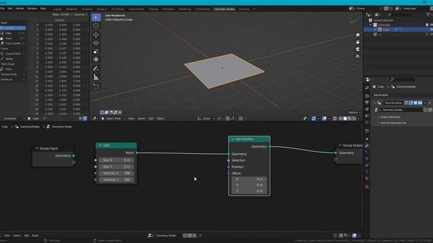This screenshot has height=243, width=433.
Task: Activate the Measure ruler tool
Action: [x=96, y=77]
